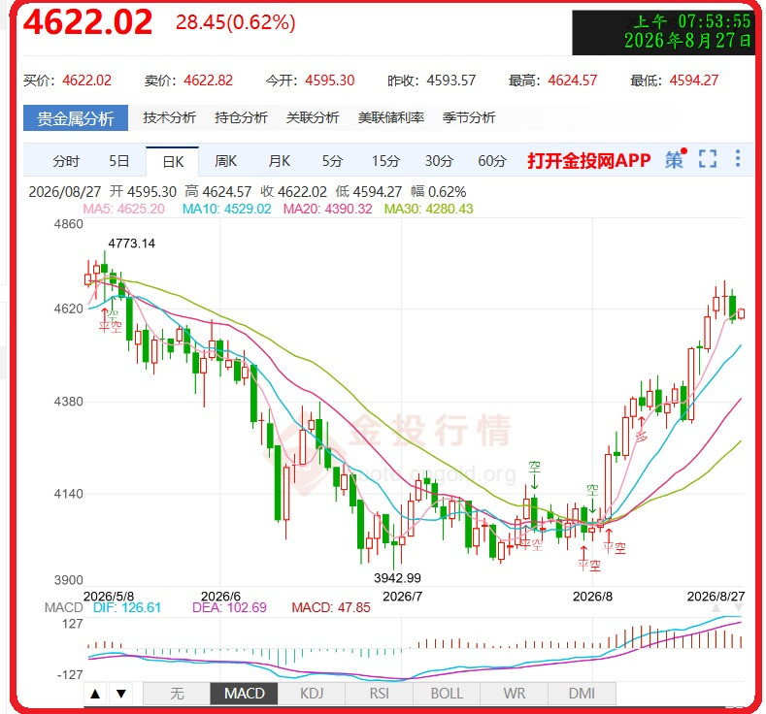Click the 2026/8/27 date axis label
766x714 pixels.
[716, 597]
